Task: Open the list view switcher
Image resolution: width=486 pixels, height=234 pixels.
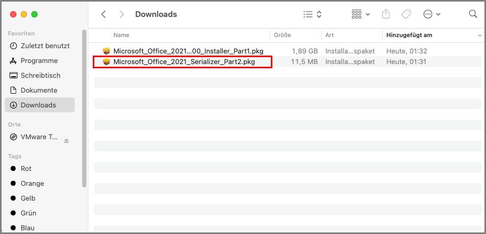Action: [x=313, y=14]
